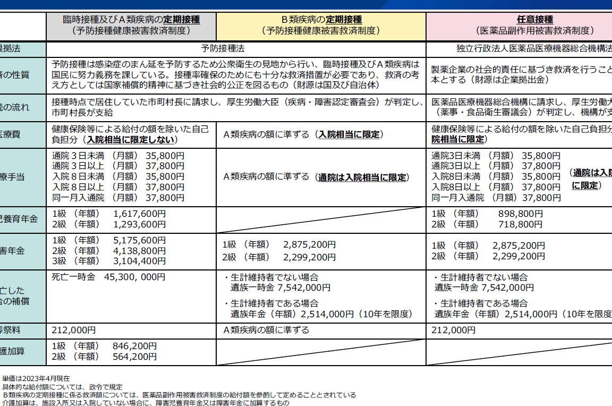The height and width of the screenshot is (406, 612).
Task: Click the '2級 (年額) 4,138,800円' value
Action: tap(108, 251)
